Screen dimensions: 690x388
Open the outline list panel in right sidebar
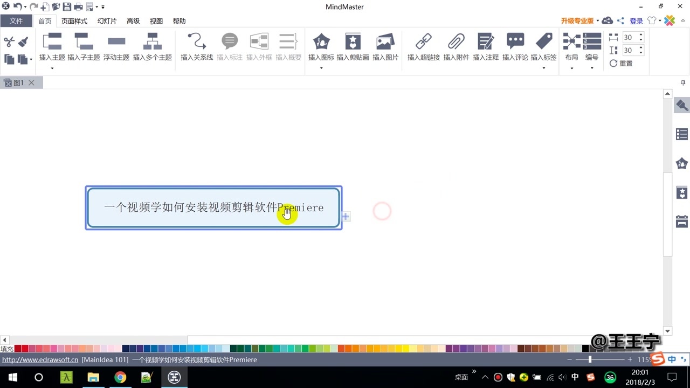[x=682, y=134]
